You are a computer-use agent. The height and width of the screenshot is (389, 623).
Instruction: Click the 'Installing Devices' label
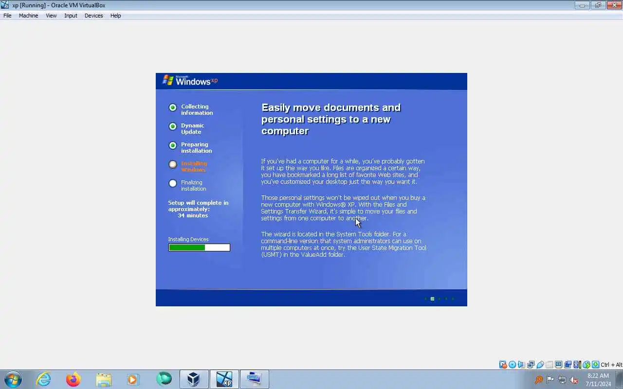click(188, 239)
